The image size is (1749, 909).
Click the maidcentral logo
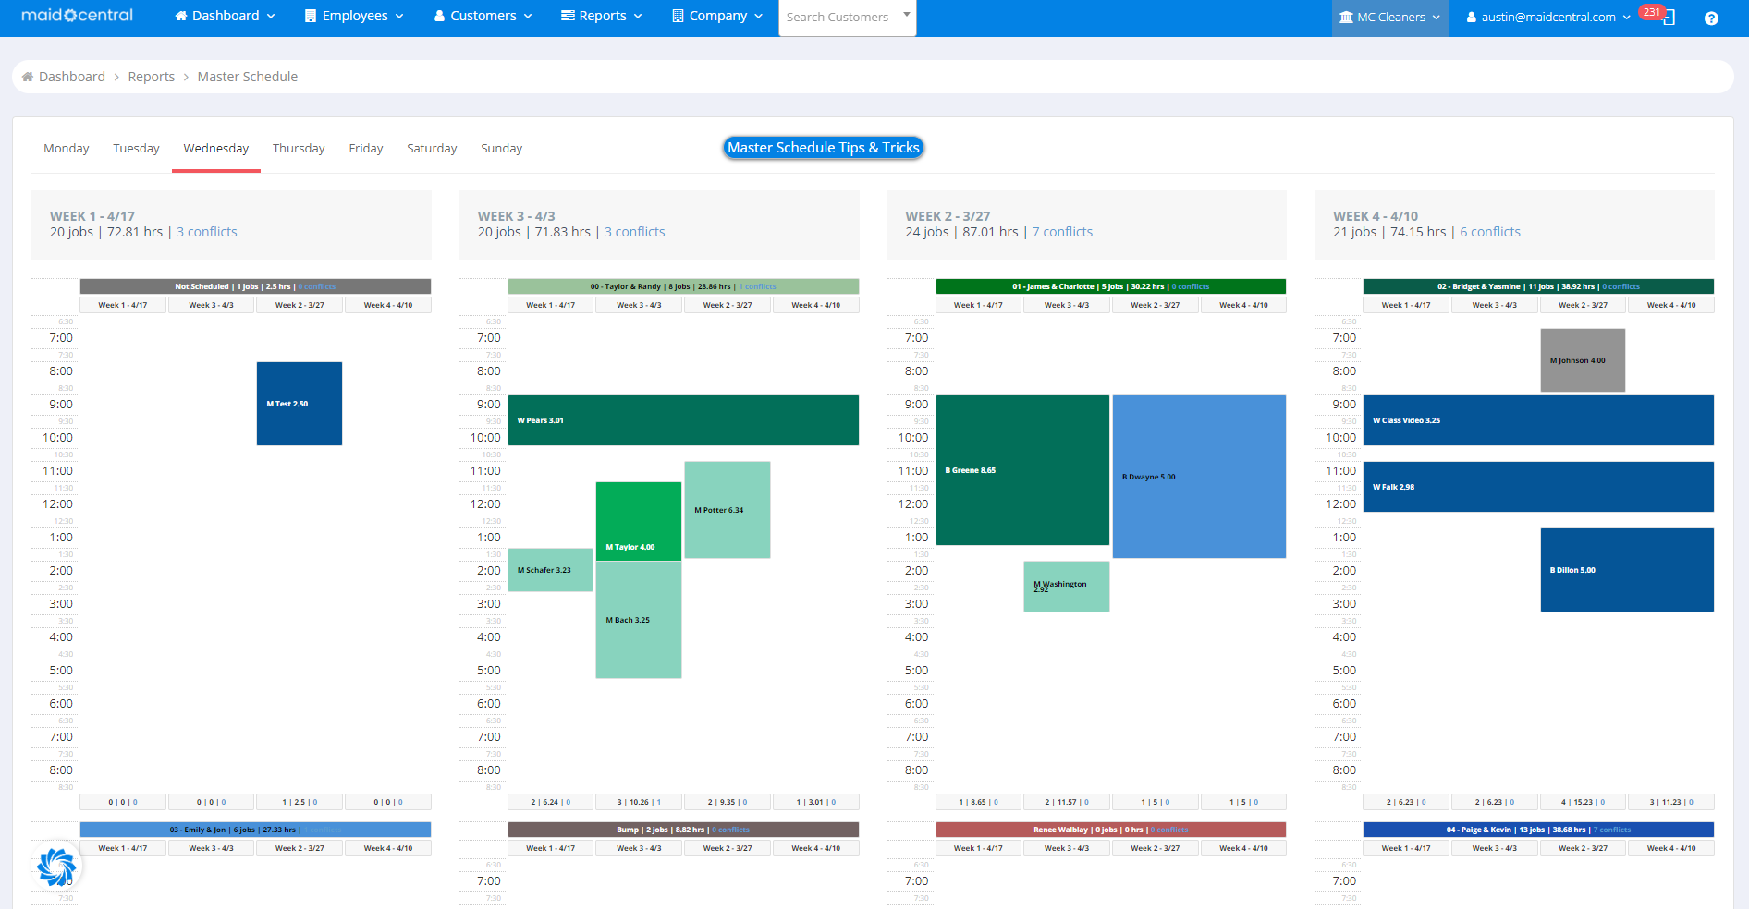click(x=77, y=15)
